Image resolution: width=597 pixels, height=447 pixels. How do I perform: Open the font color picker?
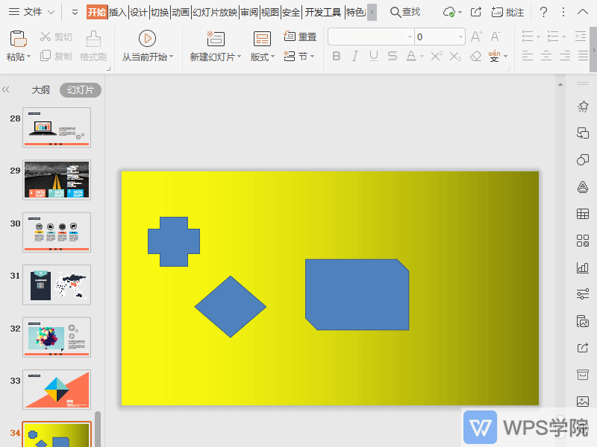click(x=411, y=56)
